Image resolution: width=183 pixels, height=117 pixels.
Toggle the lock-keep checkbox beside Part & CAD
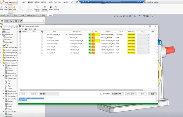click(x=101, y=94)
